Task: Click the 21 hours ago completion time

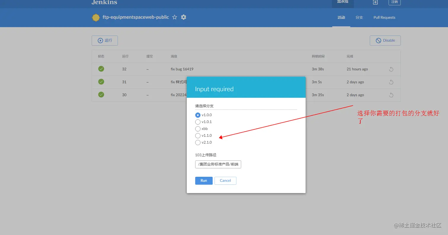Action: (357, 69)
